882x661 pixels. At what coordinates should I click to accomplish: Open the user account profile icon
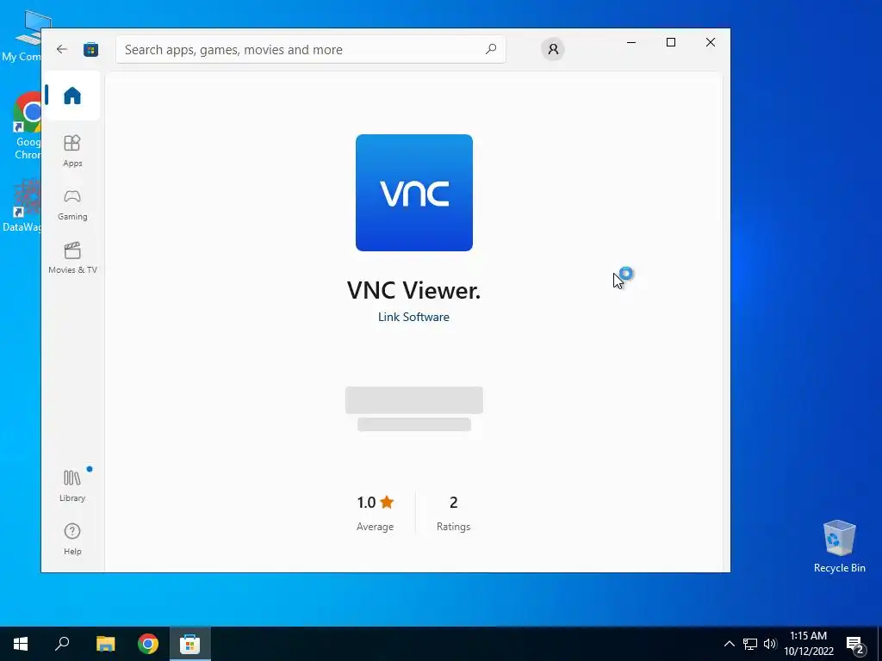click(553, 49)
